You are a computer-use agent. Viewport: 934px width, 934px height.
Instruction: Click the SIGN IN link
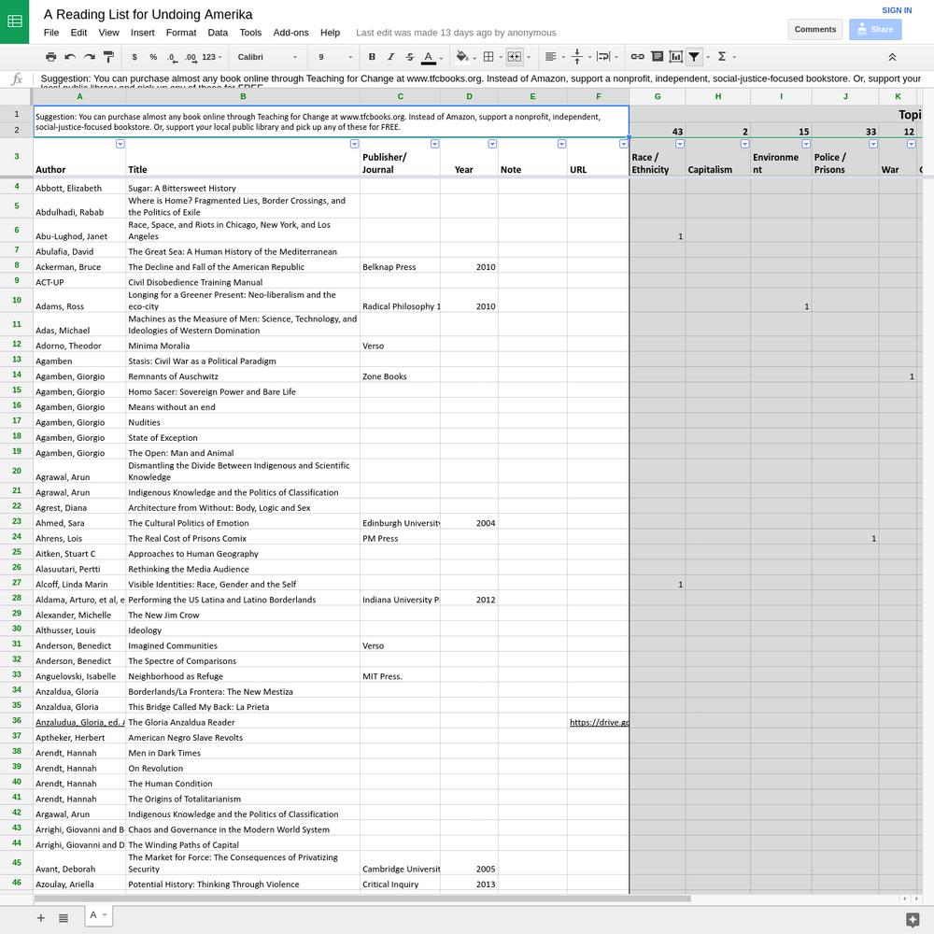(x=897, y=10)
